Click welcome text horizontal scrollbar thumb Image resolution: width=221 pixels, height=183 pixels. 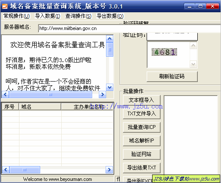[50, 95]
